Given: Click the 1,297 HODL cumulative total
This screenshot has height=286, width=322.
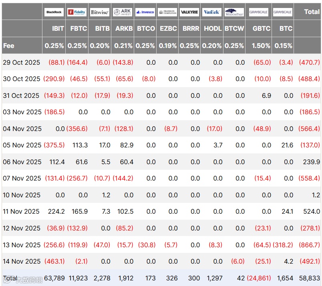Looking at the screenshot, I should [215, 278].
